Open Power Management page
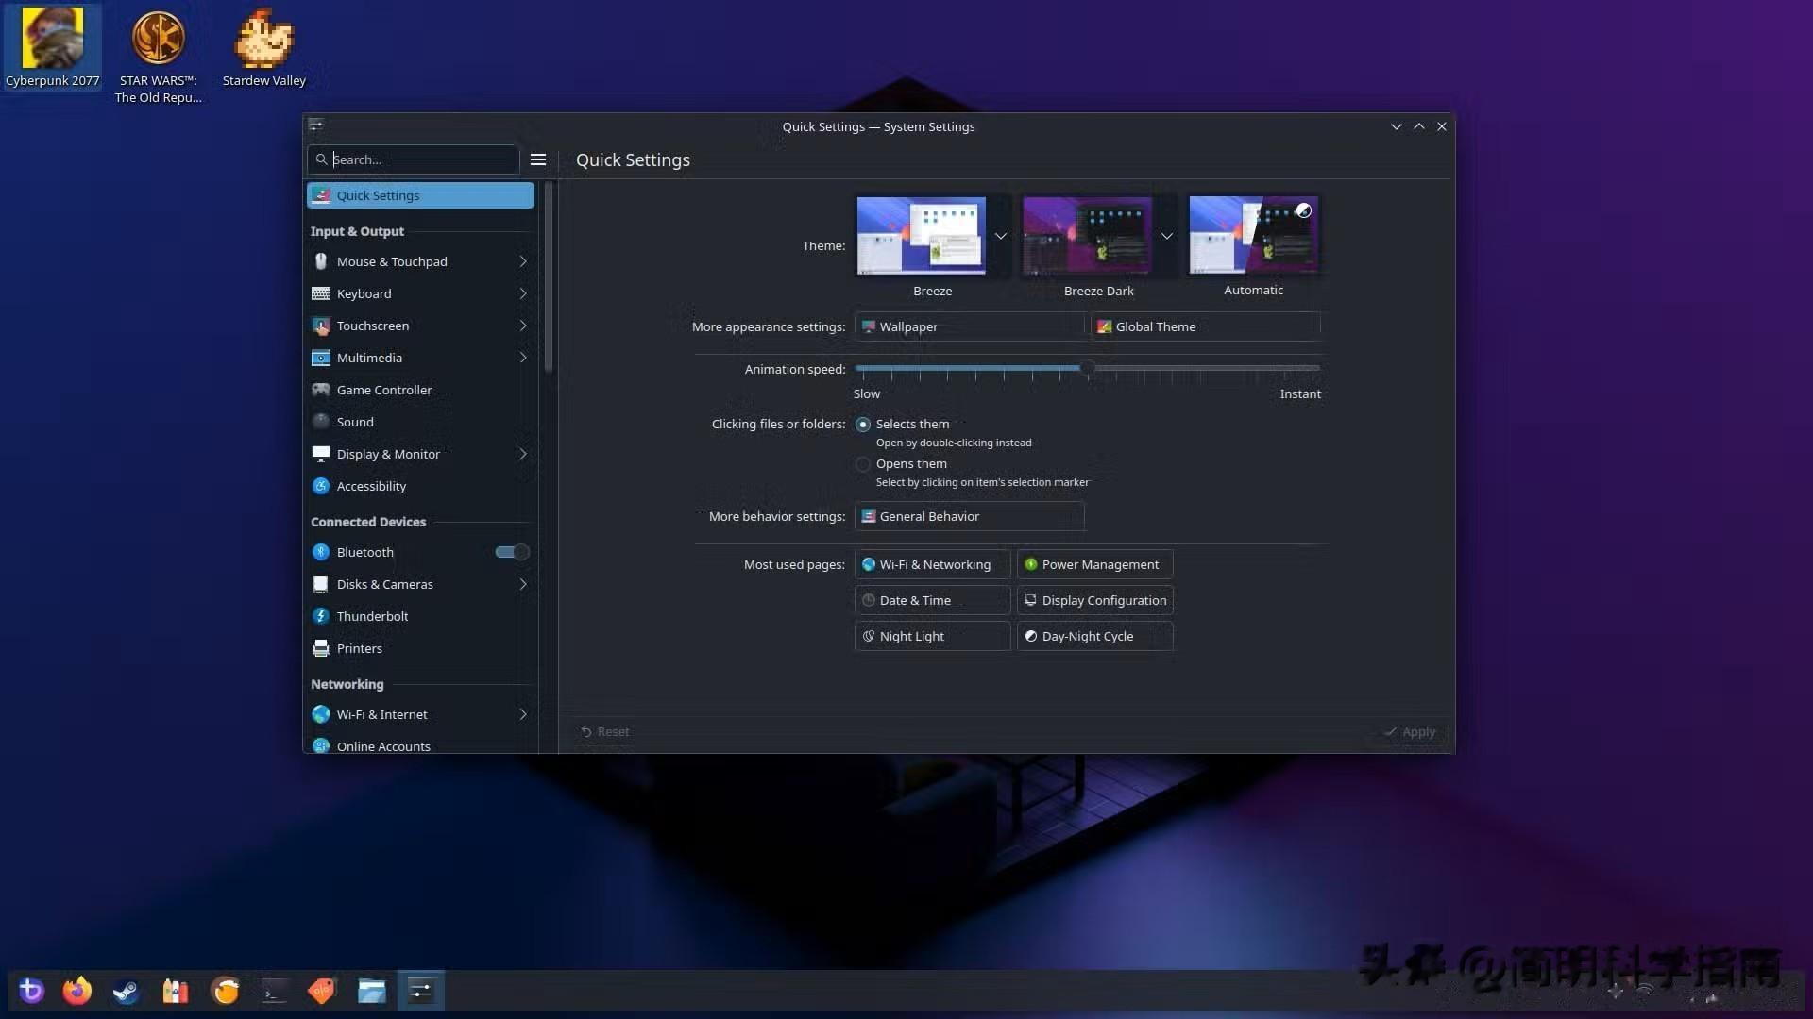This screenshot has width=1813, height=1019. click(x=1094, y=564)
